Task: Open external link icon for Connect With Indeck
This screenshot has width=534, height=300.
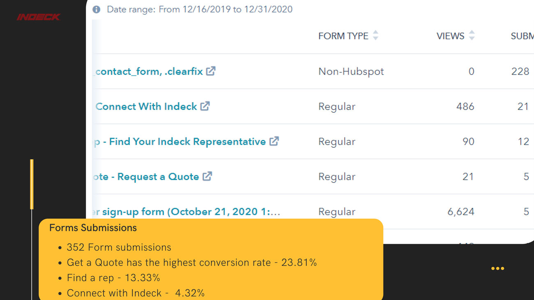Action: click(x=205, y=106)
